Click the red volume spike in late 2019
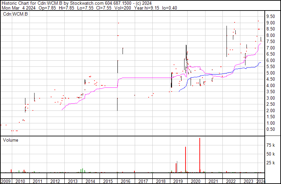The width and height of the screenshot is (281, 184). pos(186,159)
